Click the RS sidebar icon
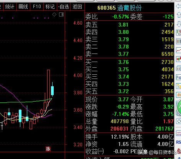181x159 pixels. coord(179,142)
